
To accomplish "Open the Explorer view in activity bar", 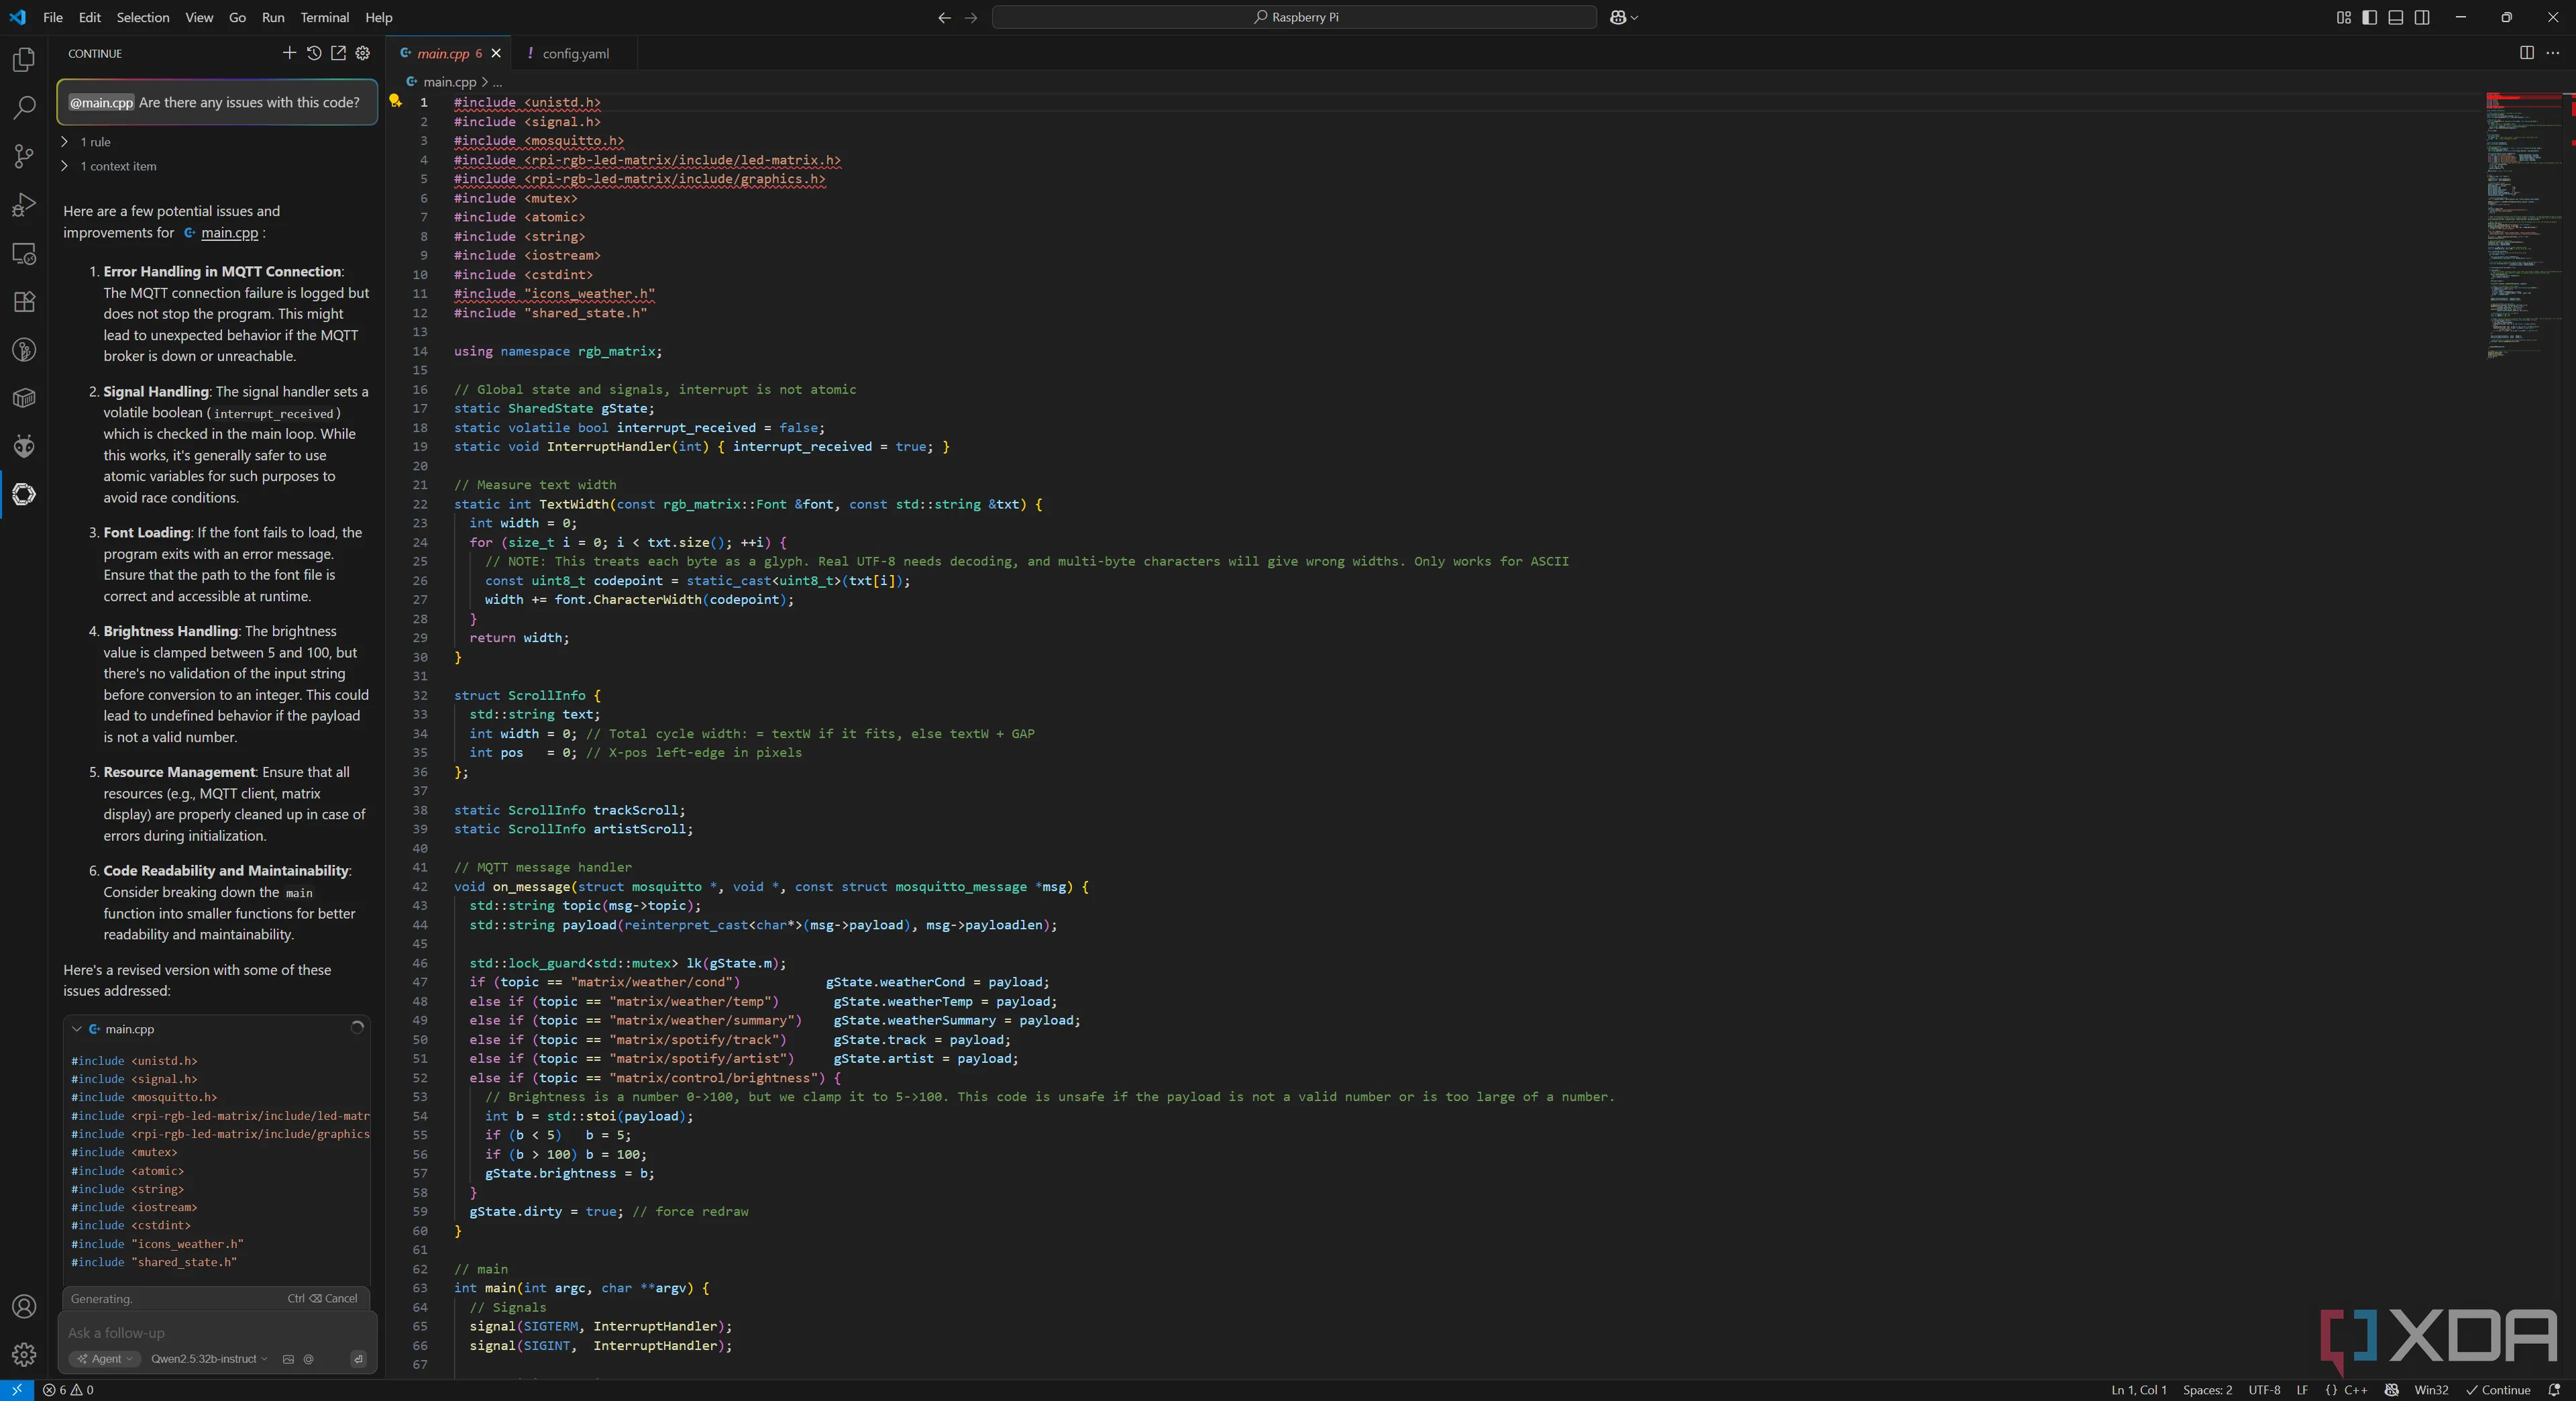I will tap(24, 60).
